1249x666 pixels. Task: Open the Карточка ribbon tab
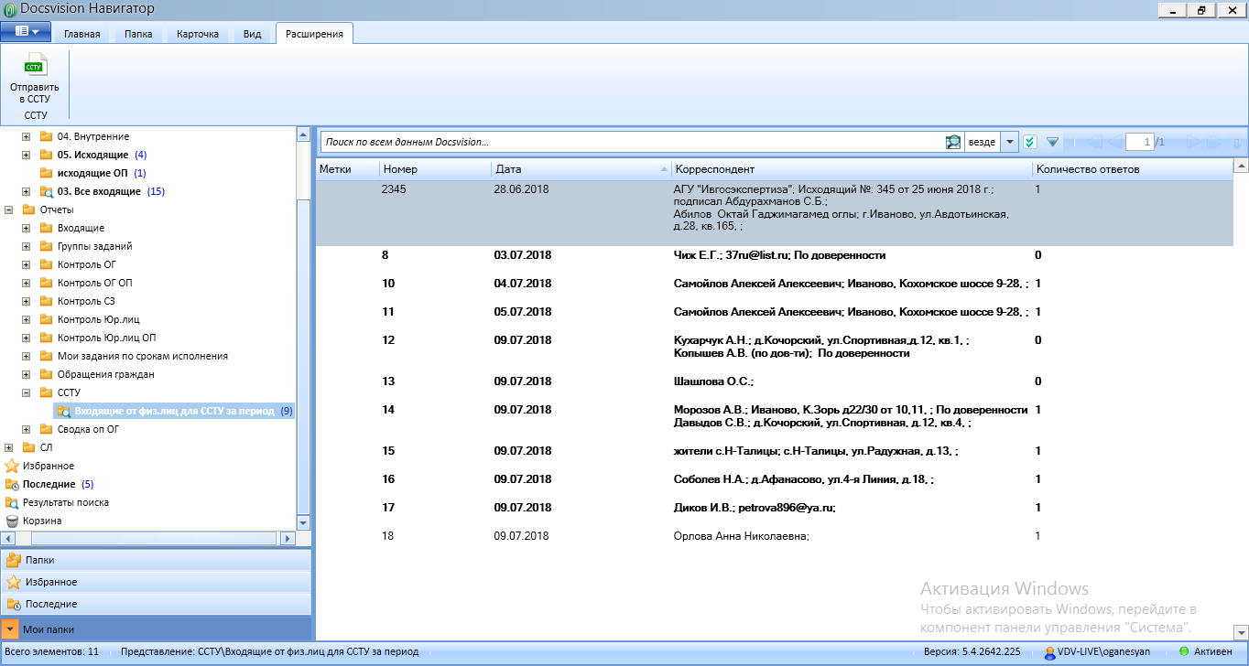pyautogui.click(x=198, y=34)
